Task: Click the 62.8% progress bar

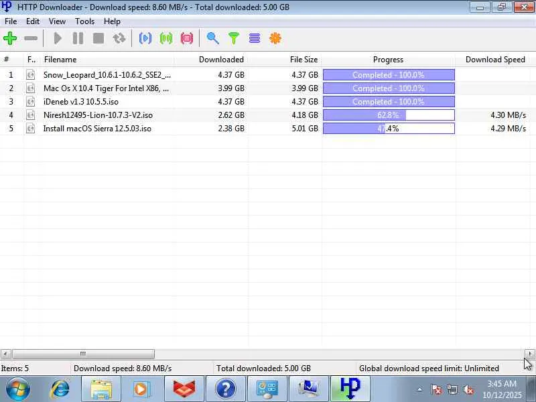Action: pos(389,115)
